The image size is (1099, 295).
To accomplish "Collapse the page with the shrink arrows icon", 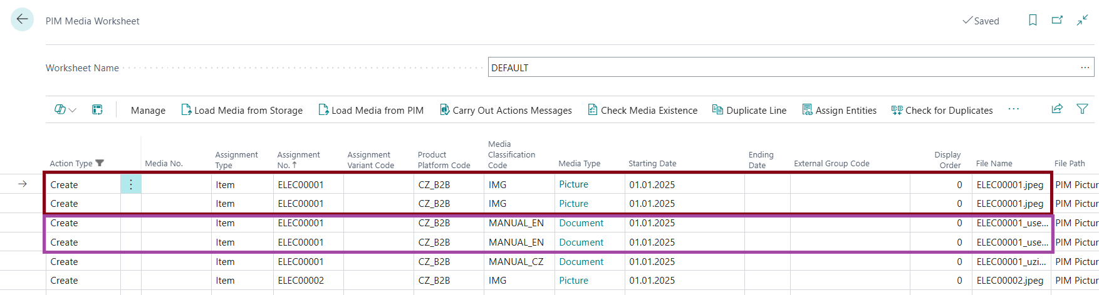I will (x=1082, y=21).
